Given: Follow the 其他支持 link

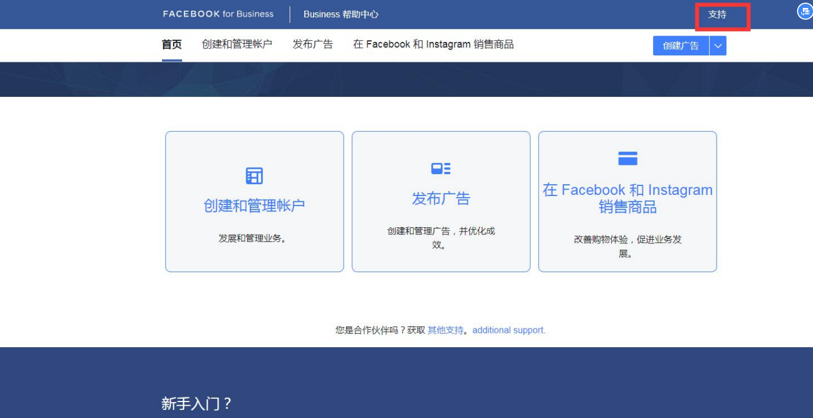Looking at the screenshot, I should pyautogui.click(x=445, y=330).
